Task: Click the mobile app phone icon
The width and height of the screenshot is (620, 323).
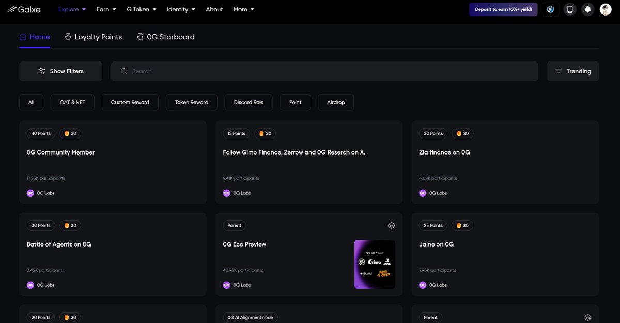Action: [x=570, y=9]
